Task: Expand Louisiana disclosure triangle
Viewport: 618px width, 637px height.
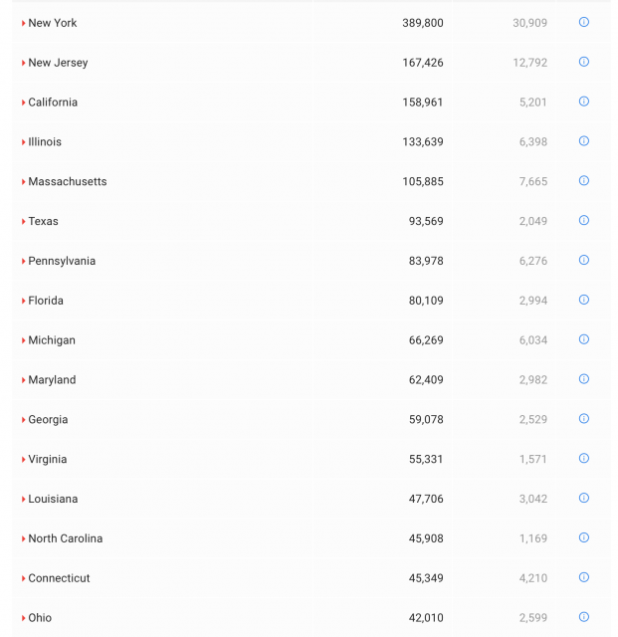Action: point(24,500)
